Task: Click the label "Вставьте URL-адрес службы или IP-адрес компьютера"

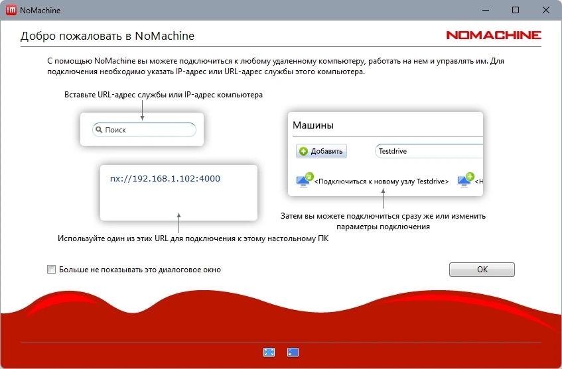Action: tap(163, 95)
